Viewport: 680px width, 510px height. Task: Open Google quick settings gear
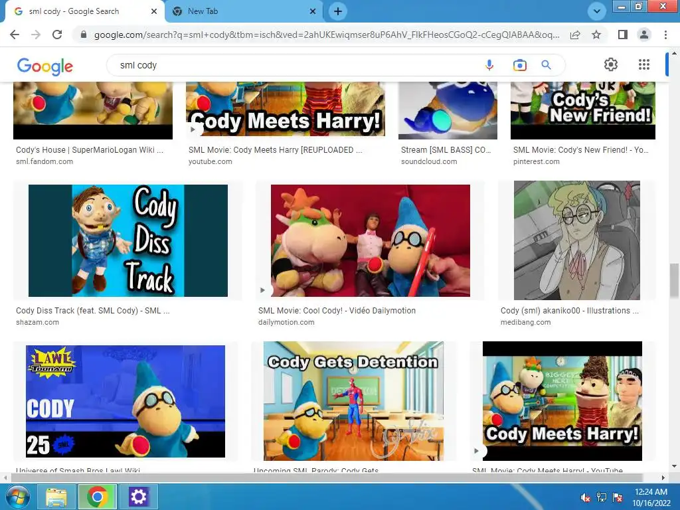pos(611,64)
